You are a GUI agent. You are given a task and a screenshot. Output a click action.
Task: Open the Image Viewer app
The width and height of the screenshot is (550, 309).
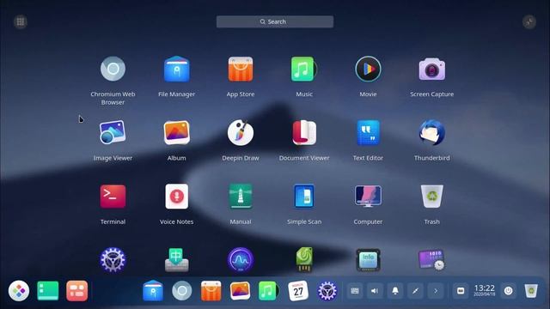[113, 132]
